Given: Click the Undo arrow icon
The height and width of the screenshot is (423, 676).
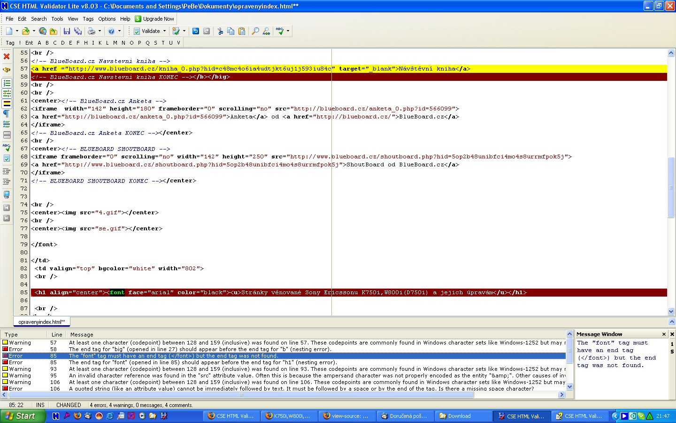Looking at the screenshot, I should 196,31.
